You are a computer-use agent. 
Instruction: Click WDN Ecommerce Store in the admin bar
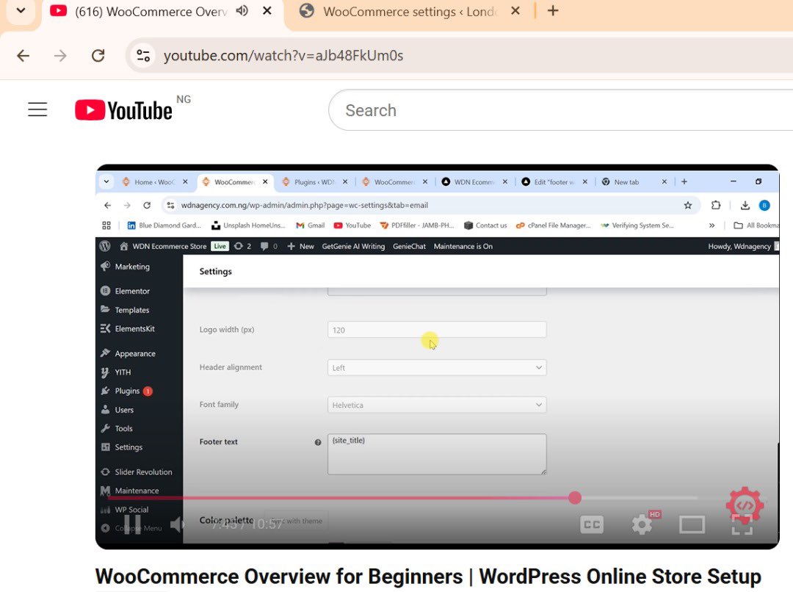coord(170,246)
